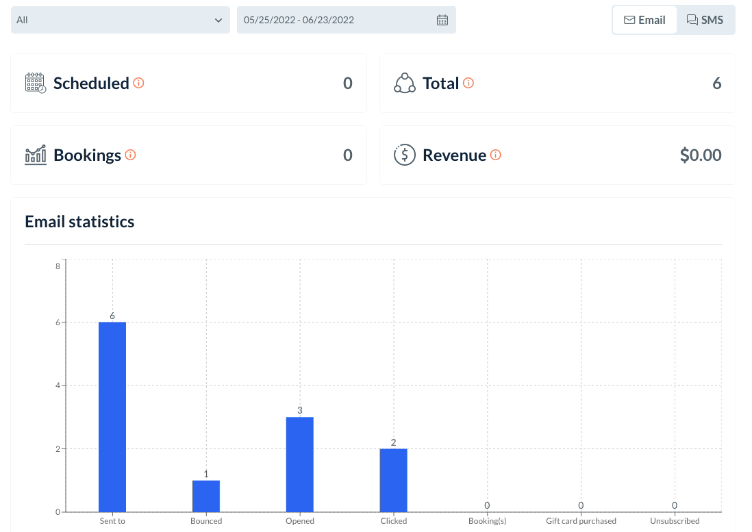Image resolution: width=752 pixels, height=532 pixels.
Task: Select the Clicked bar showing 2
Action: 394,480
